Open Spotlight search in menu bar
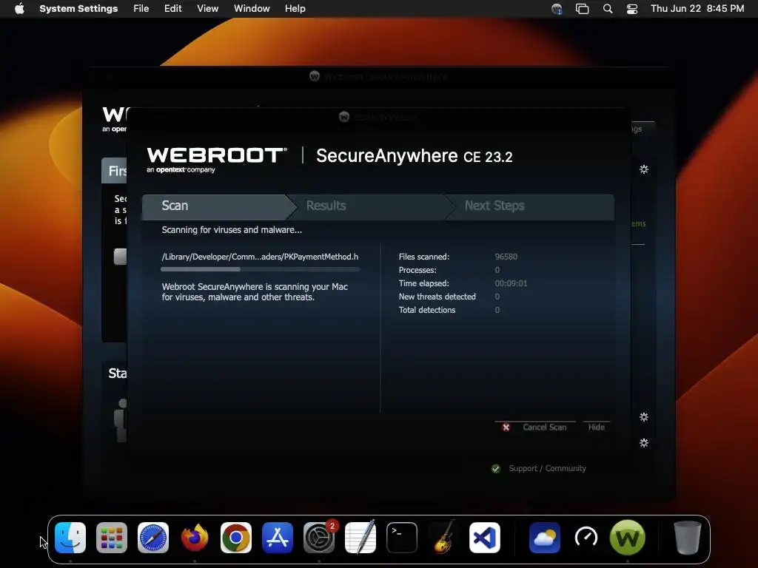The height and width of the screenshot is (568, 758). (x=608, y=9)
